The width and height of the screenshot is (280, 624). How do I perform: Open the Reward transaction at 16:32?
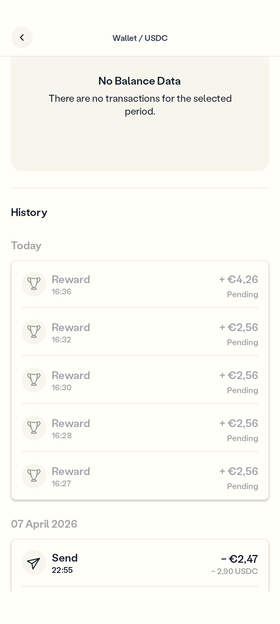(140, 332)
